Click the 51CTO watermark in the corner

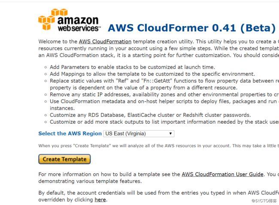[x=263, y=200]
